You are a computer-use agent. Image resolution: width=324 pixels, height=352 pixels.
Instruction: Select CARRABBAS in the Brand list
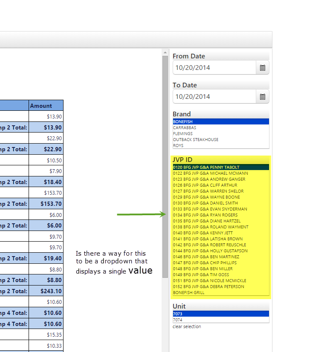[221, 127]
